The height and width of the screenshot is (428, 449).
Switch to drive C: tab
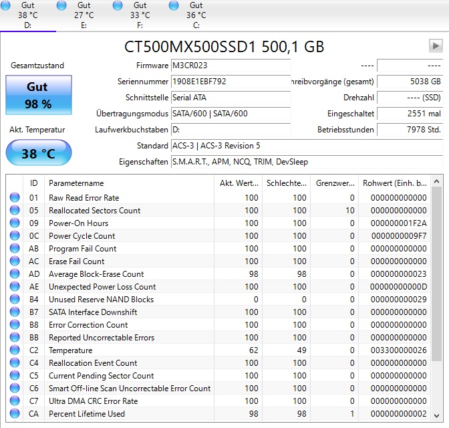pos(196,15)
